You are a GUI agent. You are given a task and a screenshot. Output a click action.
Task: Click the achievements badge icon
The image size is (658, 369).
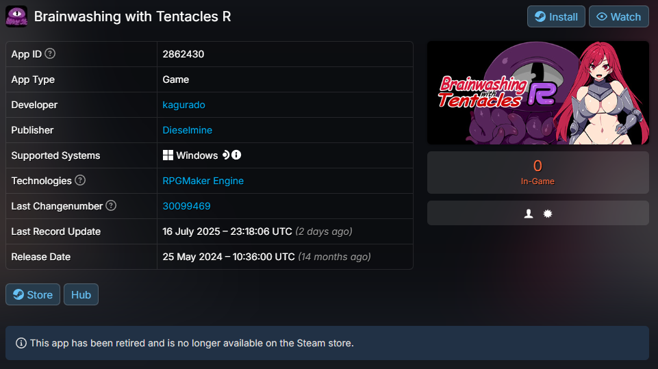coord(548,214)
